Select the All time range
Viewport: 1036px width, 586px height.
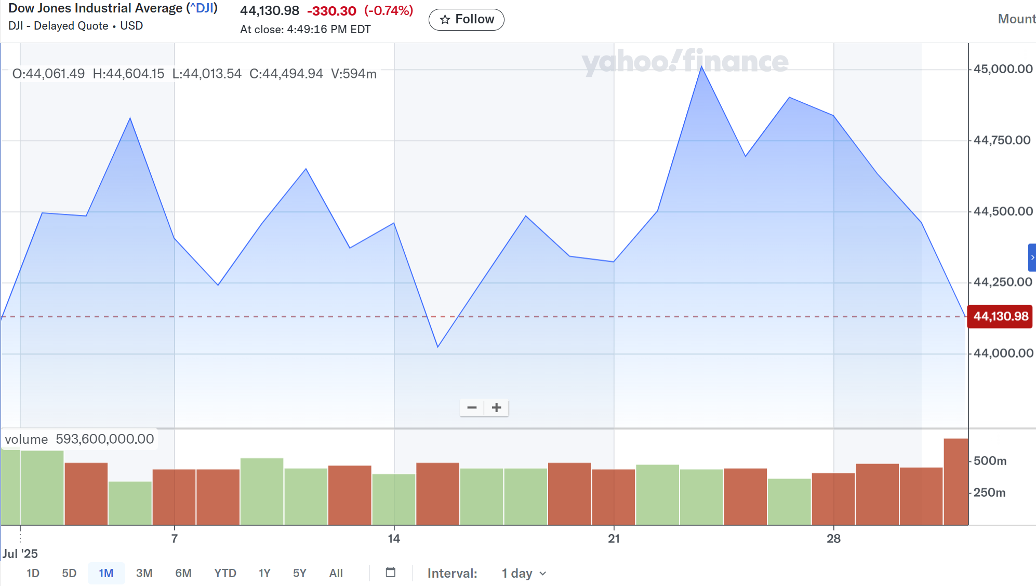336,573
